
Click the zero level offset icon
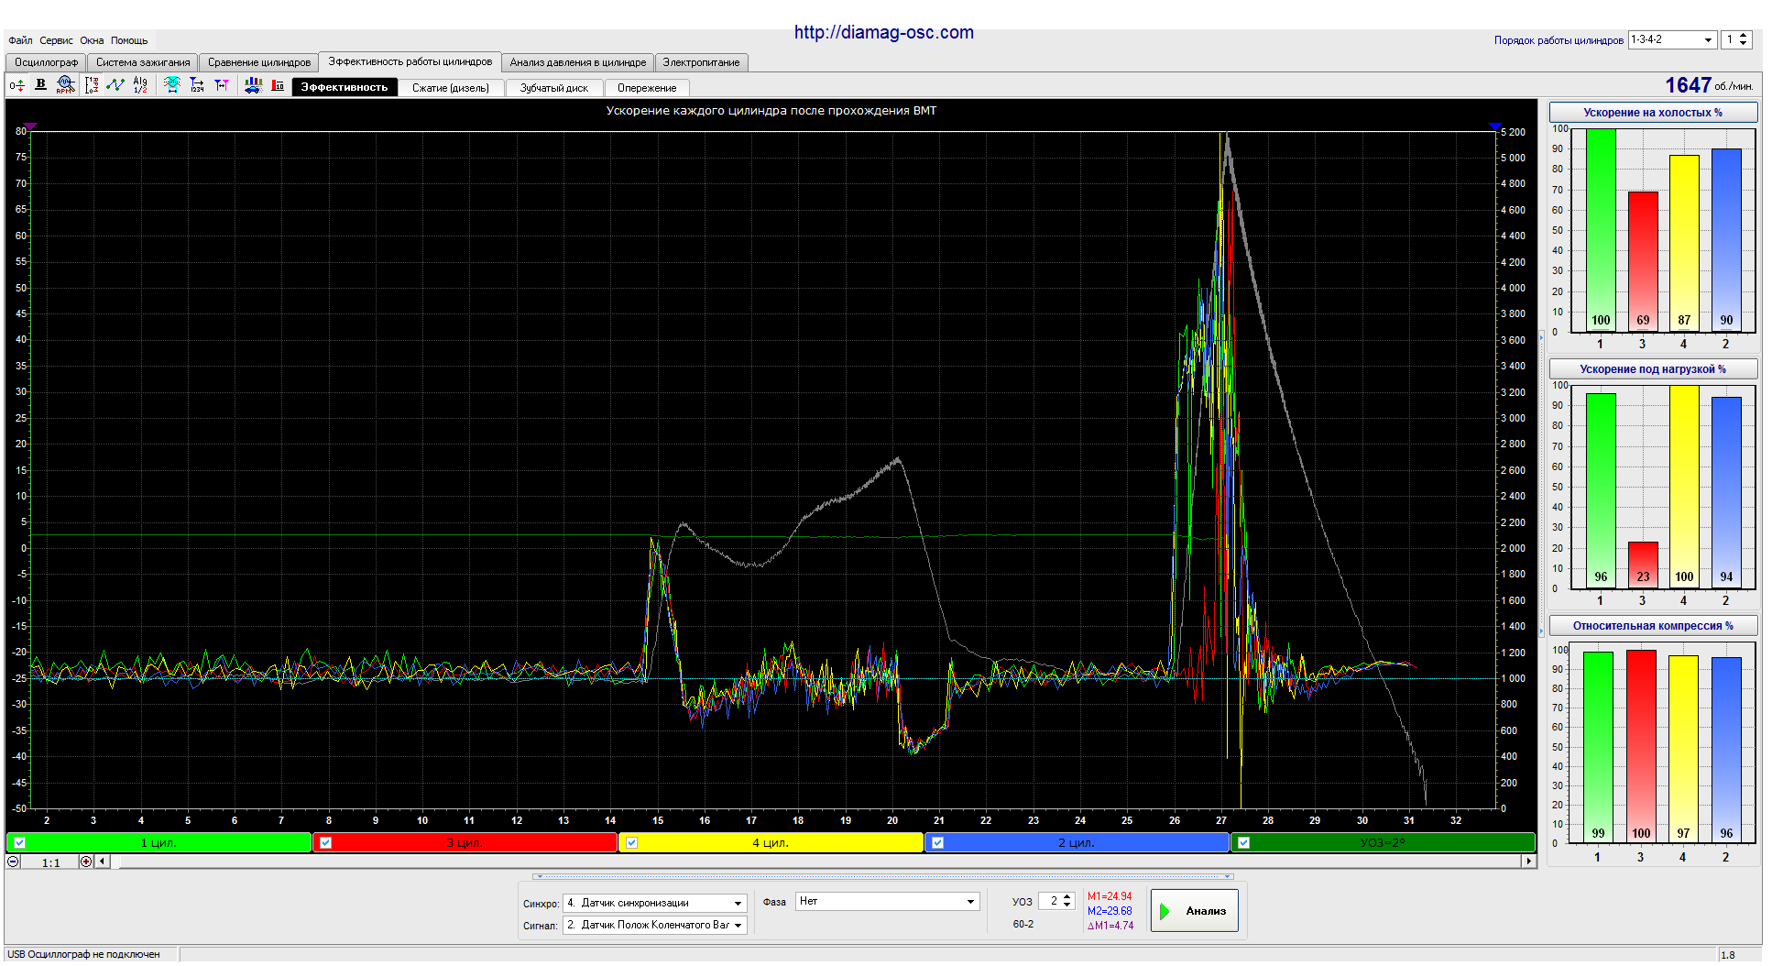pyautogui.click(x=16, y=85)
